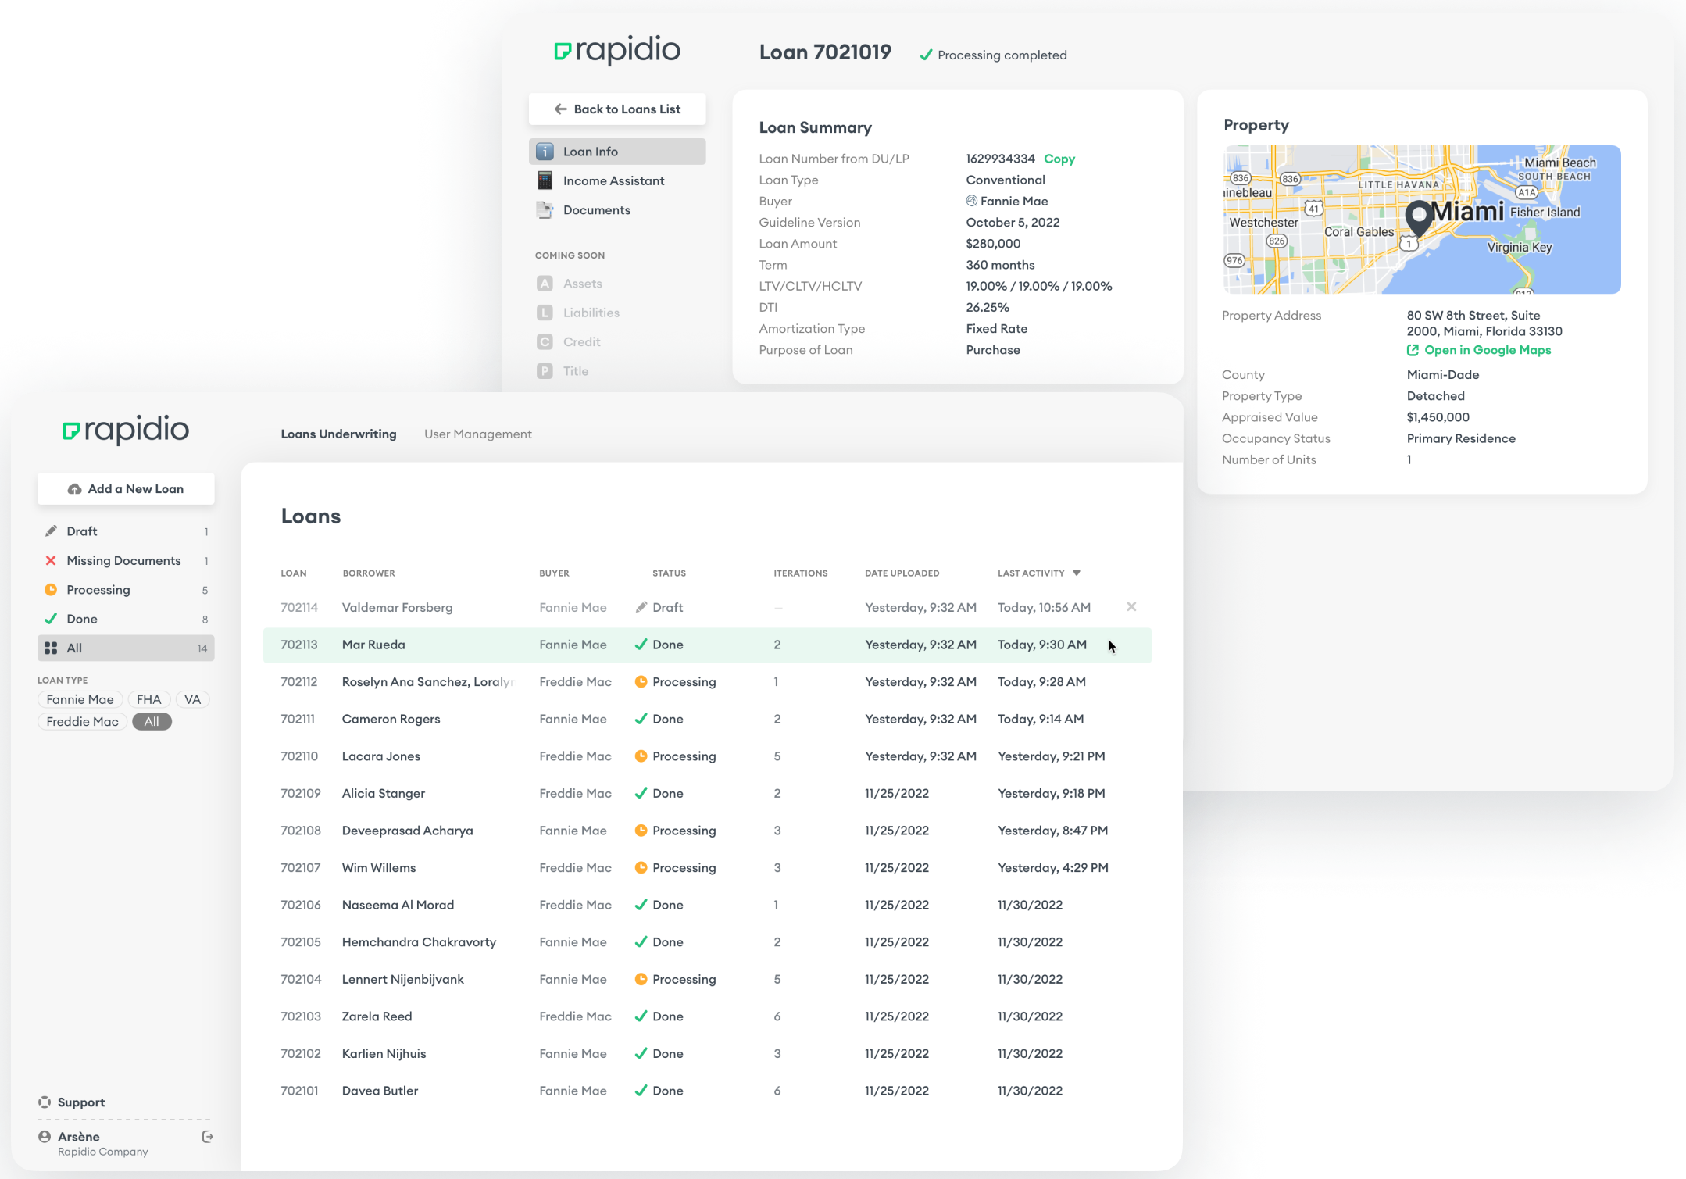The width and height of the screenshot is (1686, 1179).
Task: Toggle the Freddie Mac loan type chip
Action: click(82, 722)
